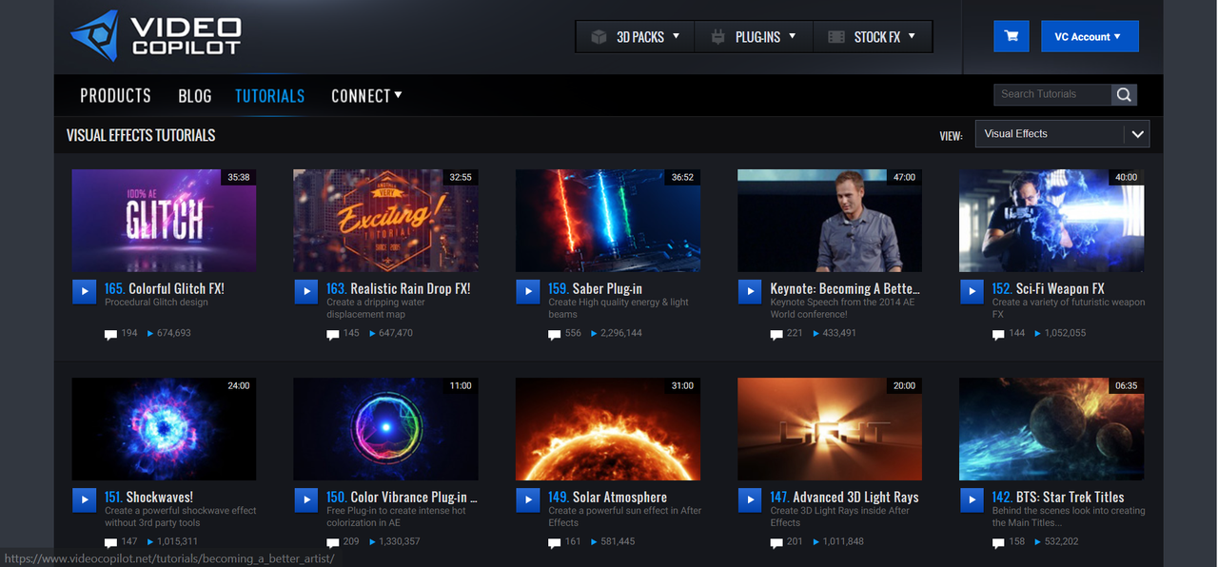
Task: Click the Saber light beams thumbnail
Action: tap(608, 221)
